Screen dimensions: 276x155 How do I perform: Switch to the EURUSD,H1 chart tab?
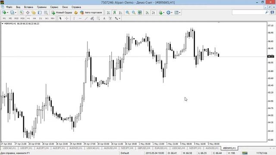click(161, 148)
